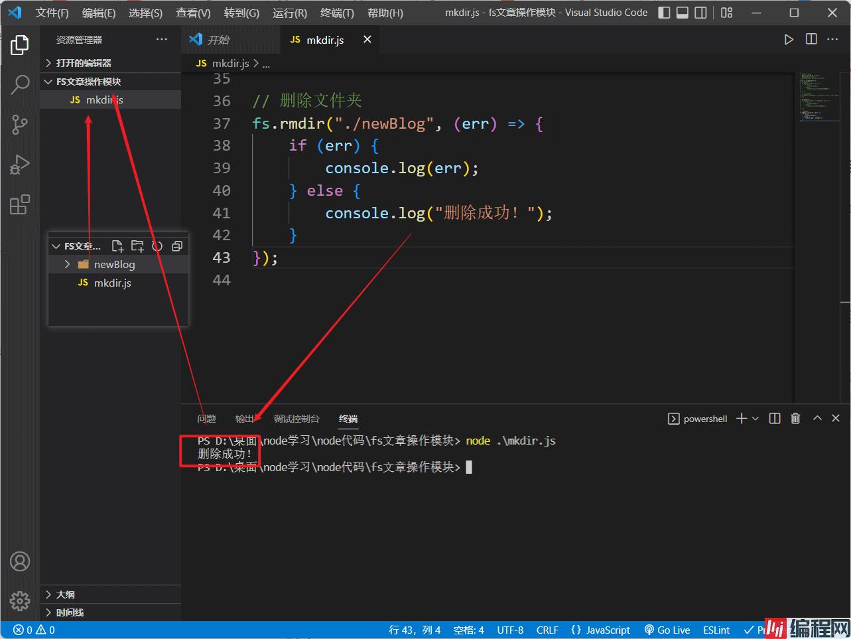Change indentation via 空格: 4
The width and height of the screenshot is (851, 639).
[x=469, y=630]
